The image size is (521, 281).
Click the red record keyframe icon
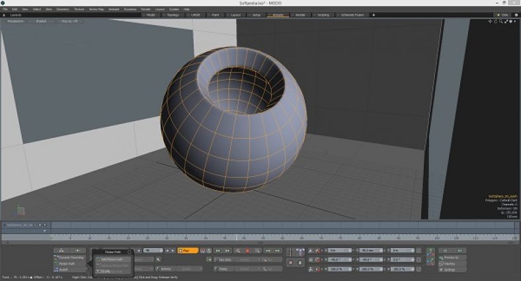tap(247, 251)
